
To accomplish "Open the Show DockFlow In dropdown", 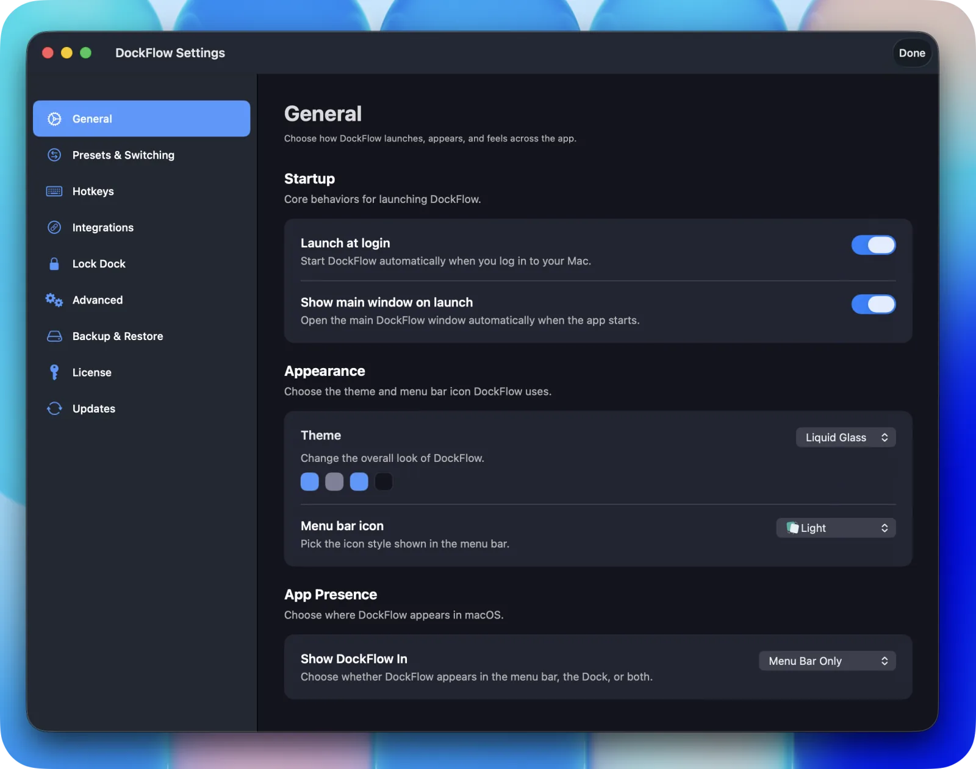I will coord(827,661).
